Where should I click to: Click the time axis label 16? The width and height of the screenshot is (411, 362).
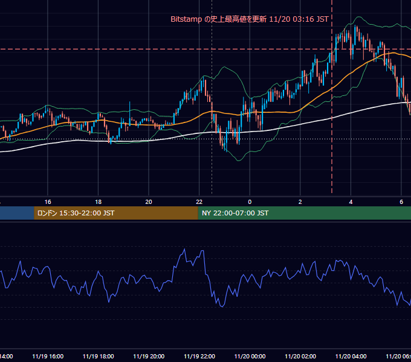48,202
